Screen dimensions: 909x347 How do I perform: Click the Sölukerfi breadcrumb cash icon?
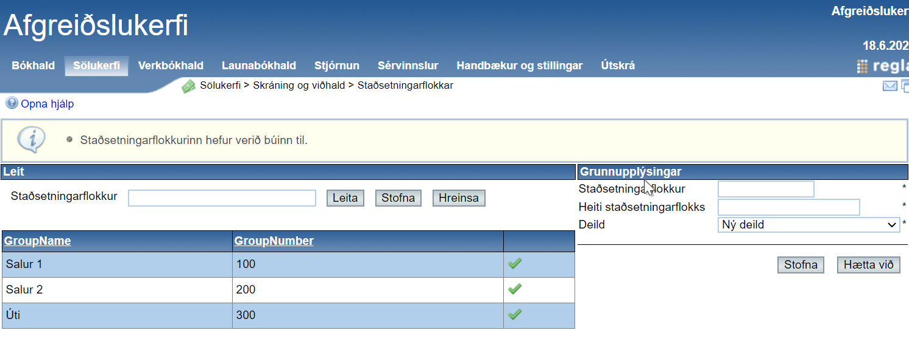coord(189,86)
